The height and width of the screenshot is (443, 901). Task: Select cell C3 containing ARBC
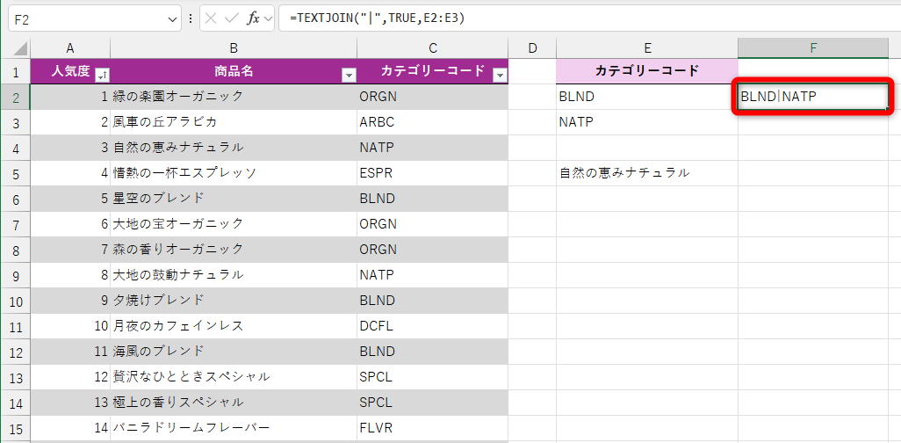433,122
